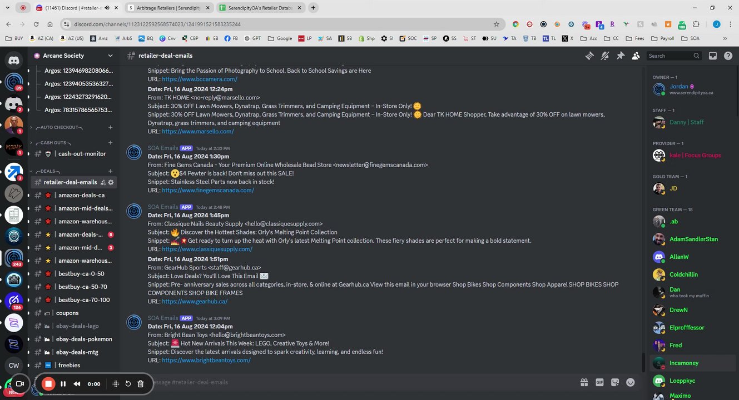739x400 pixels.
Task: Toggle the member list icon
Action: point(636,56)
